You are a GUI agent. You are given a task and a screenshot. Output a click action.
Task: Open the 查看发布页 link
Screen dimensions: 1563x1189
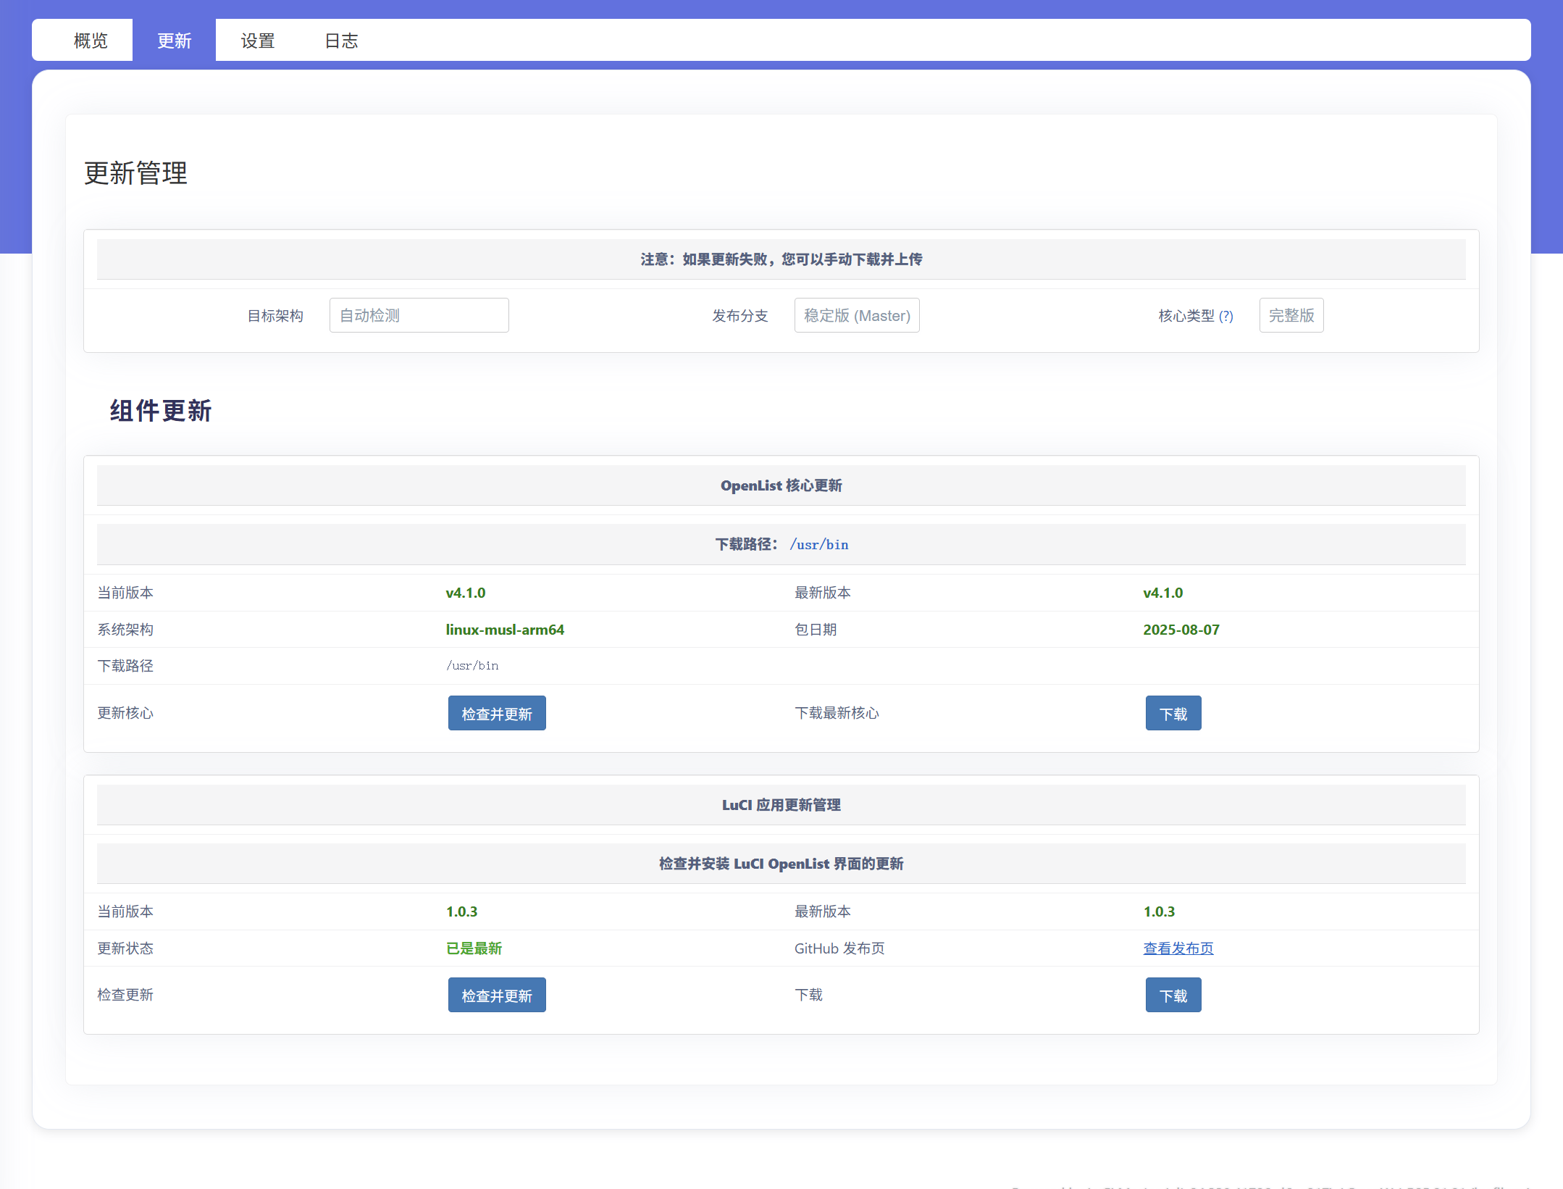point(1178,948)
